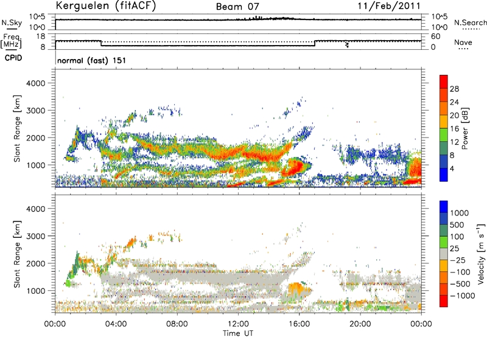Click the 1000 km tick of power panel
Image resolution: width=487 pixels, height=337 pixels.
(x=35, y=165)
